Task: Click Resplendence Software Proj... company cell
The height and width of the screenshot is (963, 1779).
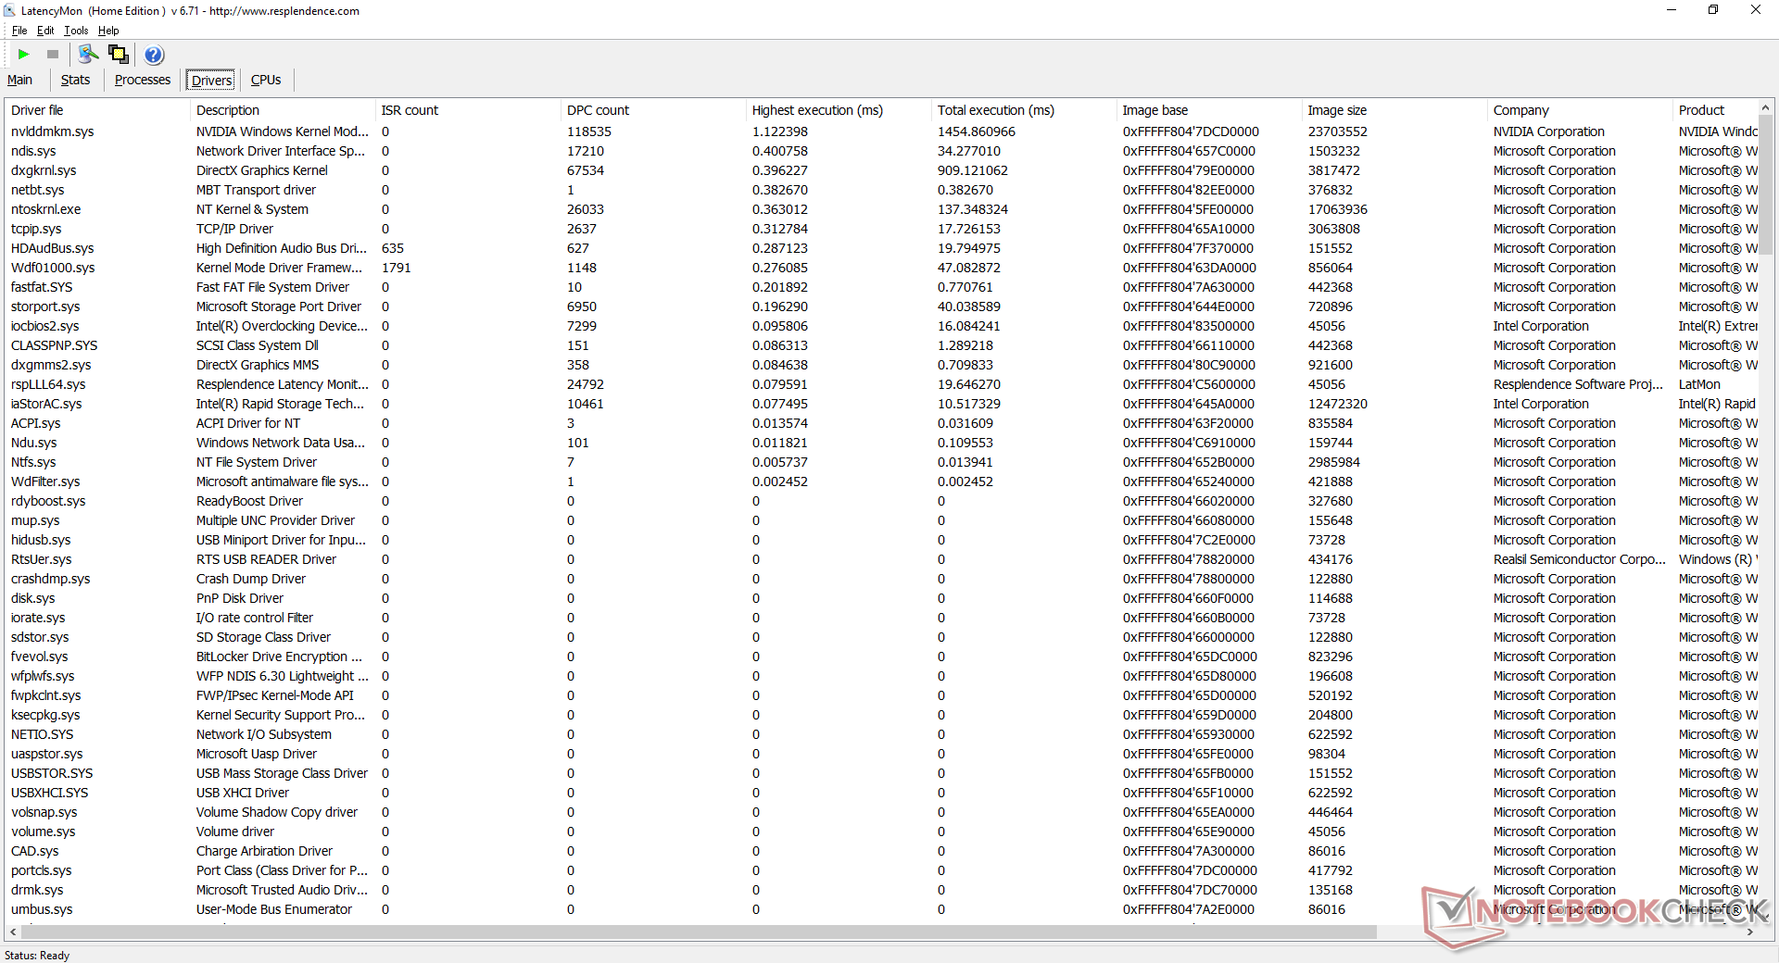Action: (1579, 384)
